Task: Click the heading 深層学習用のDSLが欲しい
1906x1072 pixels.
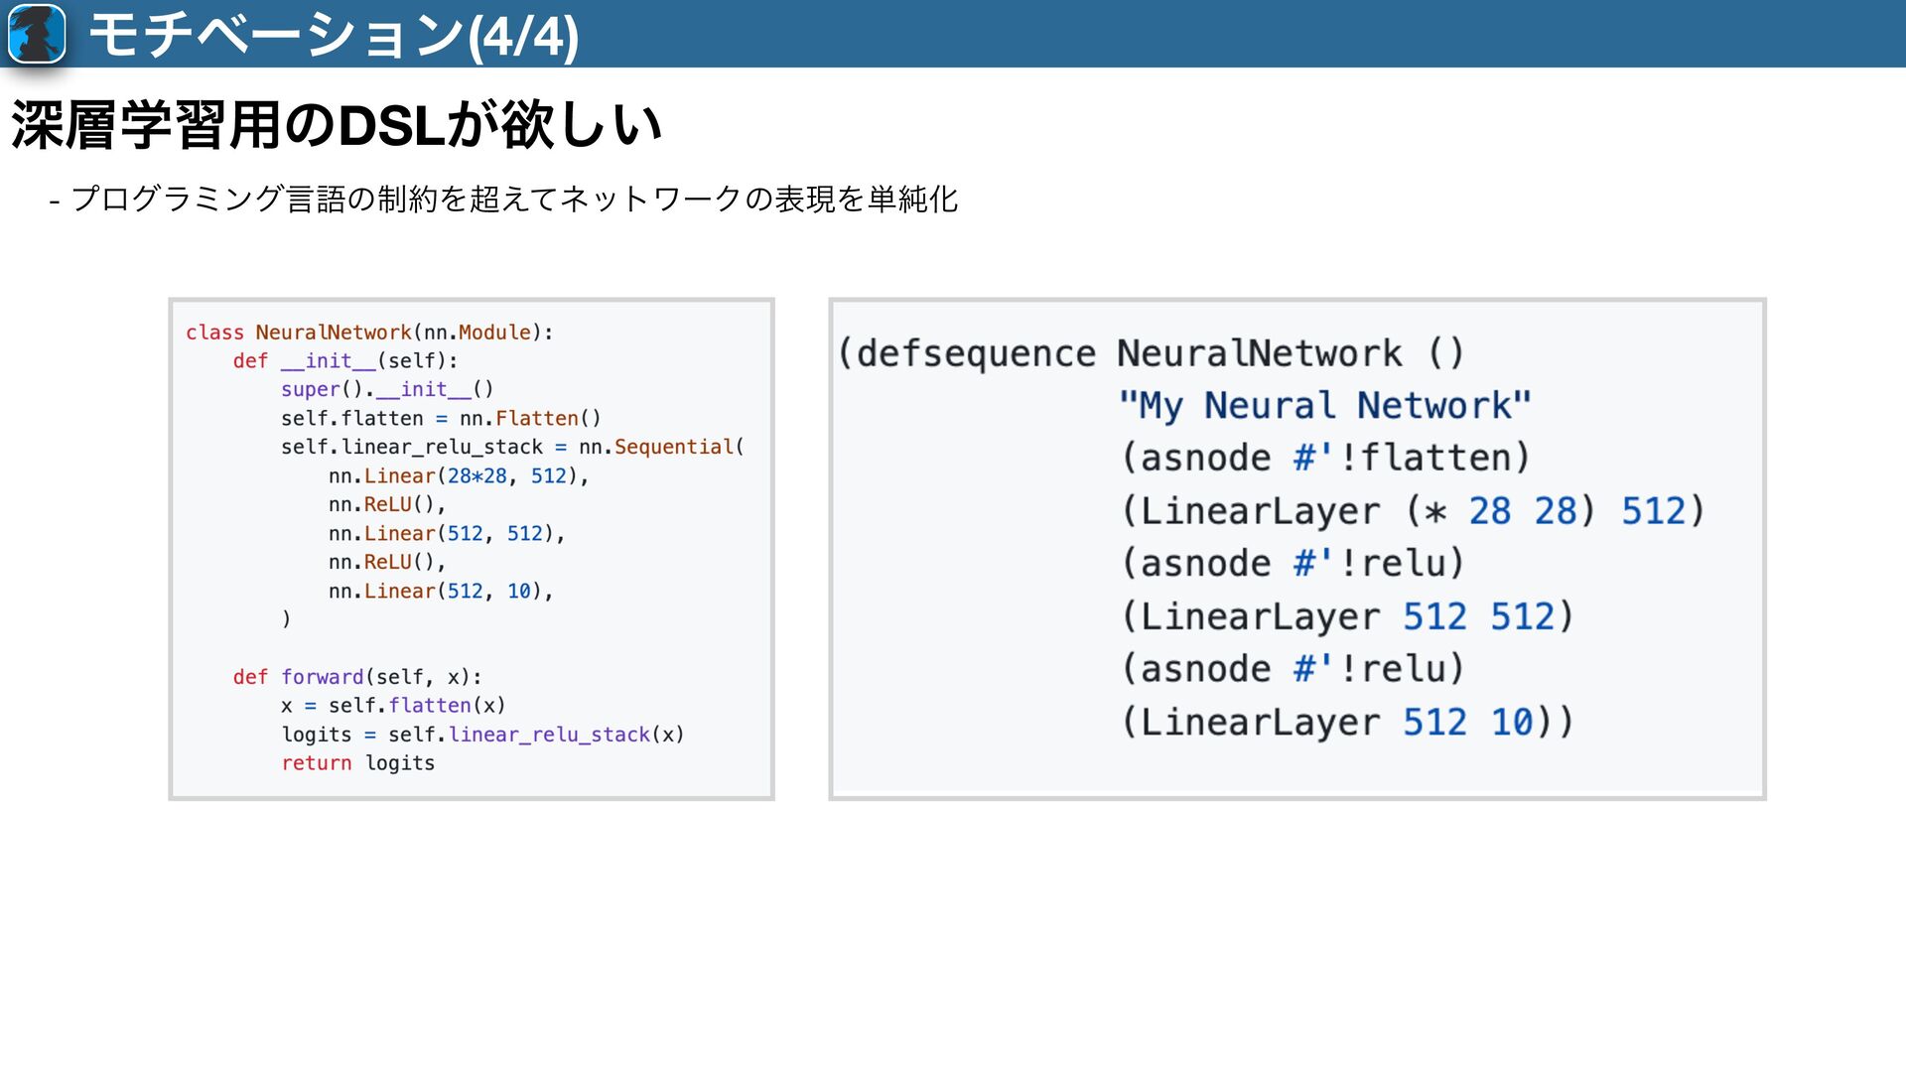Action: click(x=336, y=126)
